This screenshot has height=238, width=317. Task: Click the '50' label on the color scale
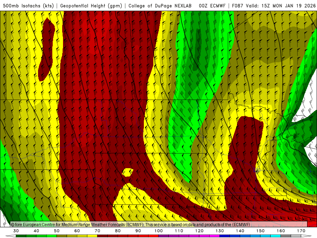pos(57,231)
